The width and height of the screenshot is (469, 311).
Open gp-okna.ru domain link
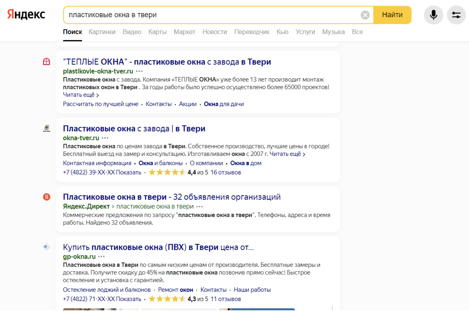(79, 257)
